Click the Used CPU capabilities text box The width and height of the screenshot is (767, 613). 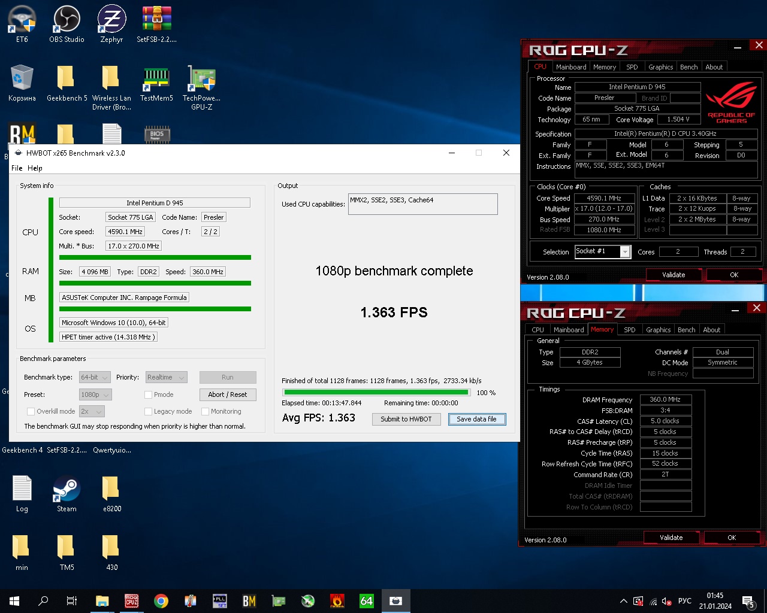click(x=423, y=204)
